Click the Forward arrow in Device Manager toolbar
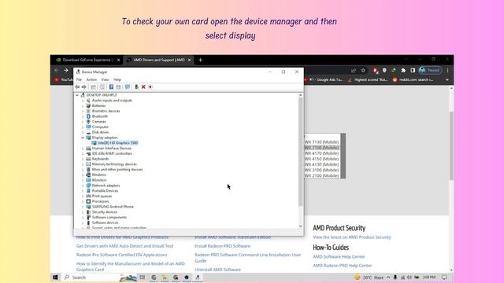Viewport: 504px width, 283px height. tap(84, 87)
